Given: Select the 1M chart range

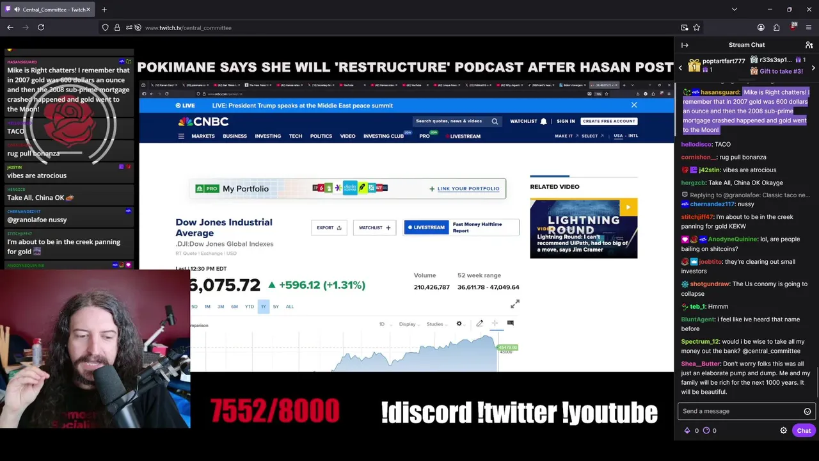Looking at the screenshot, I should coord(207,307).
